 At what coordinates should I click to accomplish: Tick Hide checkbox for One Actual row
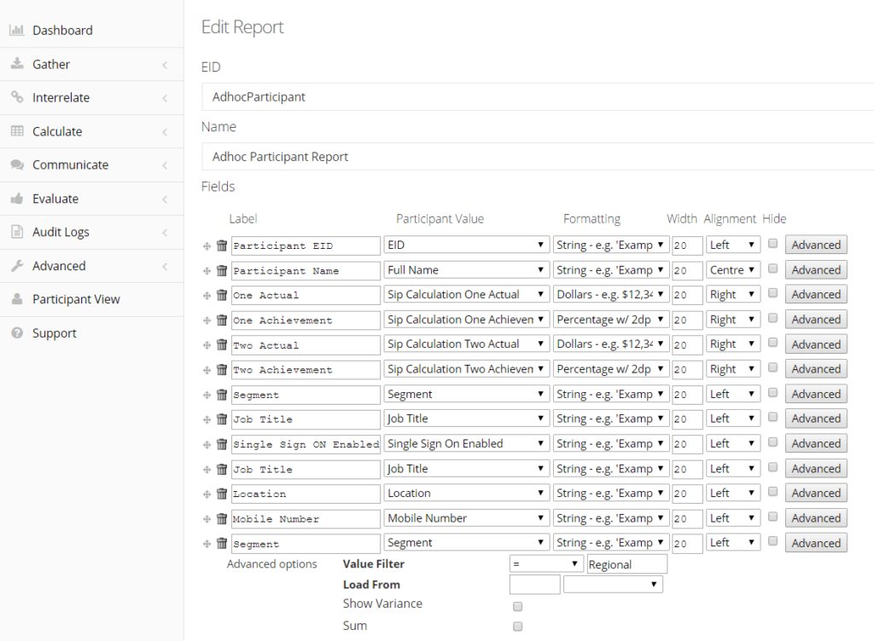pyautogui.click(x=772, y=292)
